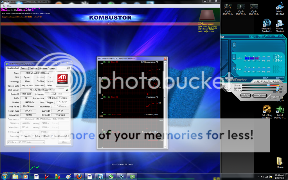The image size is (288, 180).
Task: Click the SmartDoctor apply lightning button
Action: tap(259, 95)
